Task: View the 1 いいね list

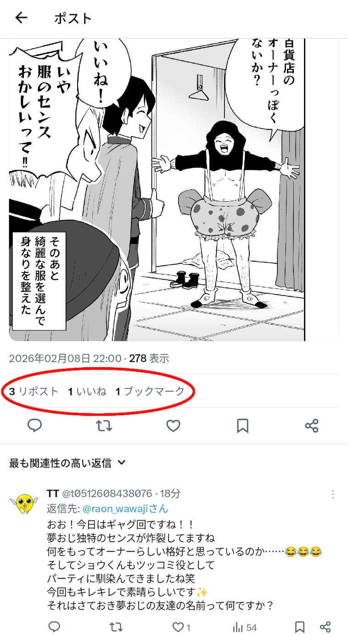Action: (x=87, y=391)
